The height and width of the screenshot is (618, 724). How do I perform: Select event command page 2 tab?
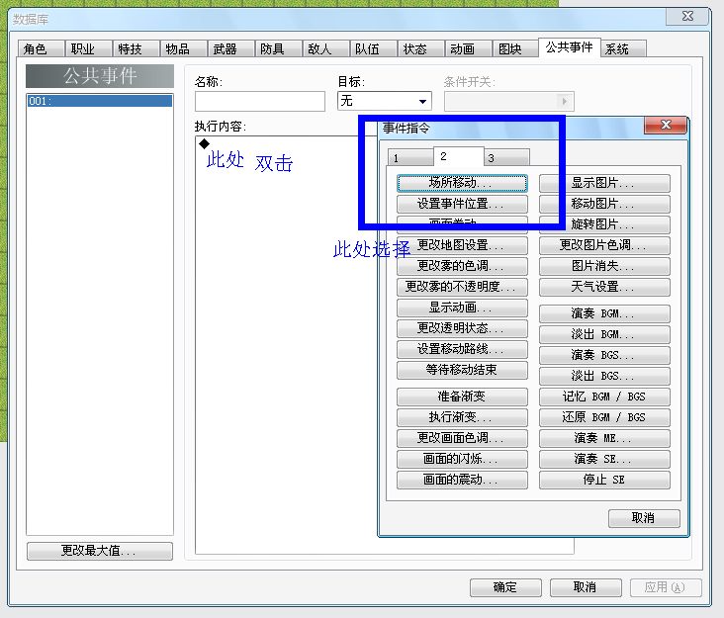(459, 156)
